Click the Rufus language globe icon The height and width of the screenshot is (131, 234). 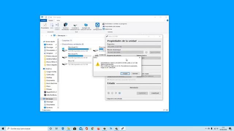(109, 93)
